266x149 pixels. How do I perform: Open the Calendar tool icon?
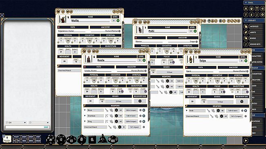(257, 9)
